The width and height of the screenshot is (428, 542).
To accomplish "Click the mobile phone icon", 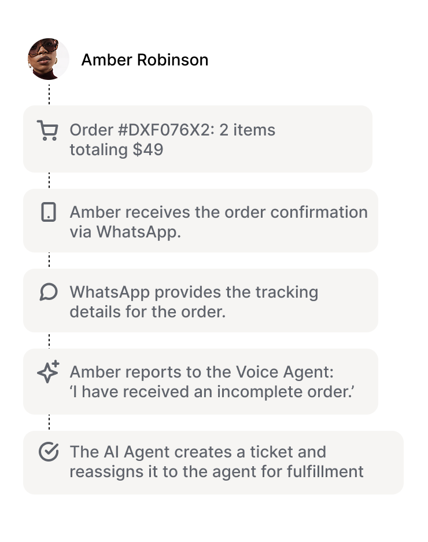I will [49, 213].
